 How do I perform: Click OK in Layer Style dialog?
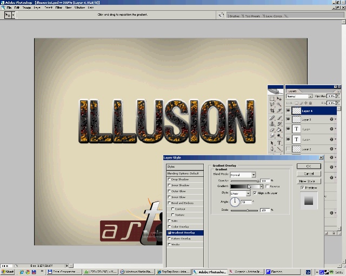[x=309, y=166]
